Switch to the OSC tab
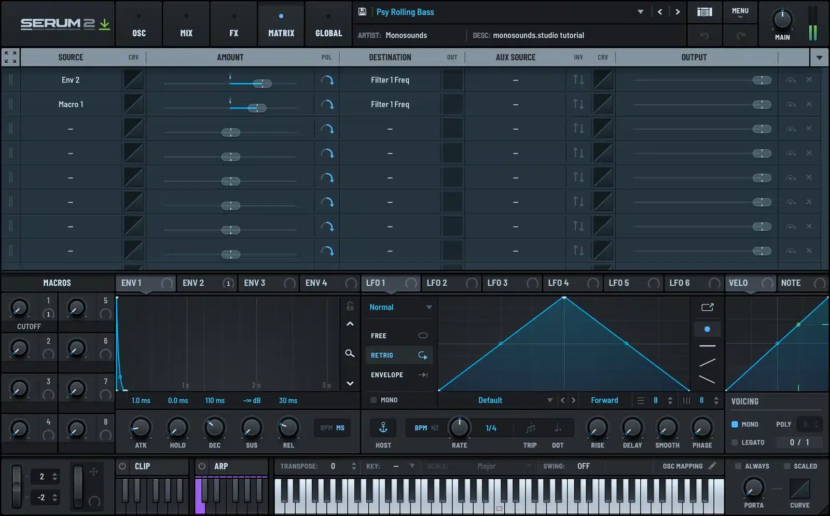830x516 pixels. [139, 24]
